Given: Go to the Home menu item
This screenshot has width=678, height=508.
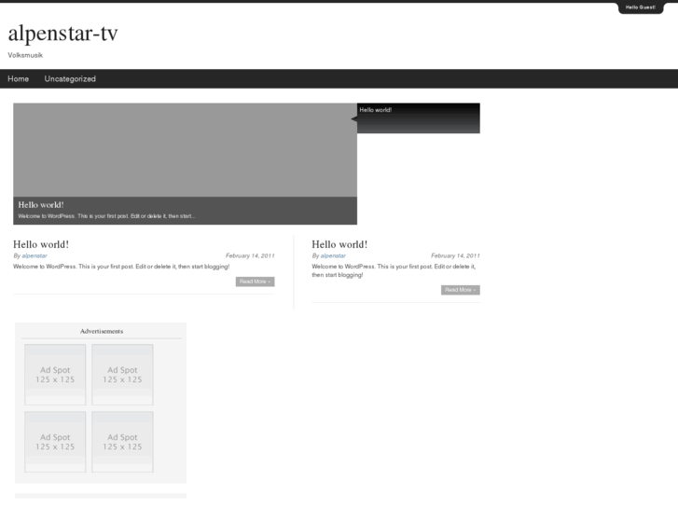Looking at the screenshot, I should (x=18, y=78).
